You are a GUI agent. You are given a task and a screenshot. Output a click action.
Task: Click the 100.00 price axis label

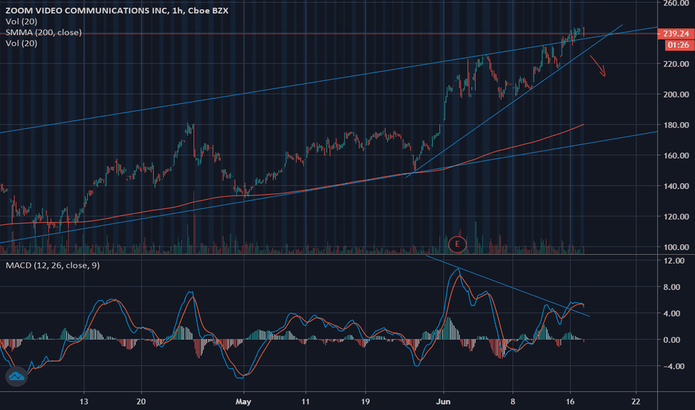tap(676, 247)
